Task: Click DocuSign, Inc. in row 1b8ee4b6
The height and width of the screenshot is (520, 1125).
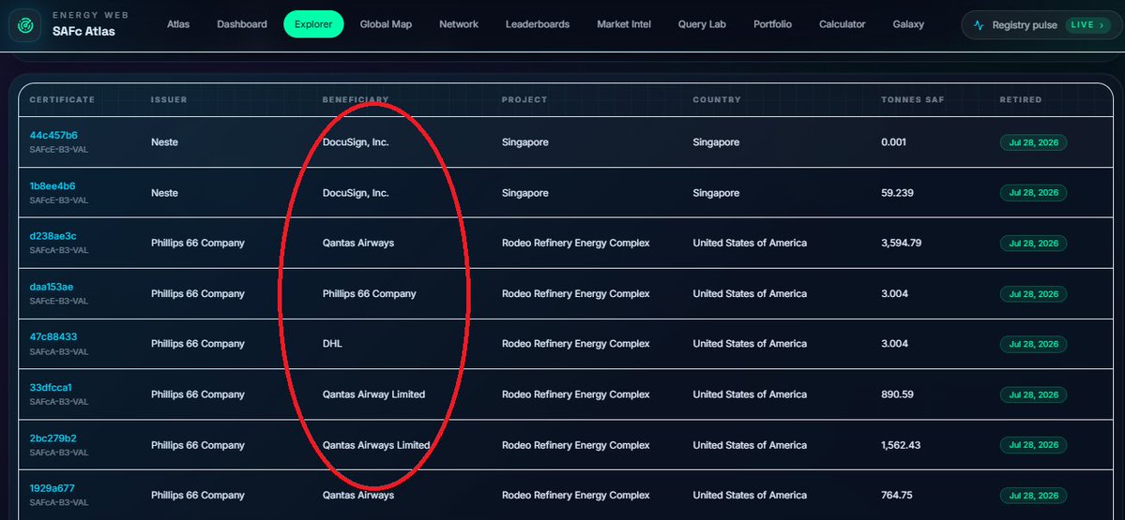Action: point(356,193)
